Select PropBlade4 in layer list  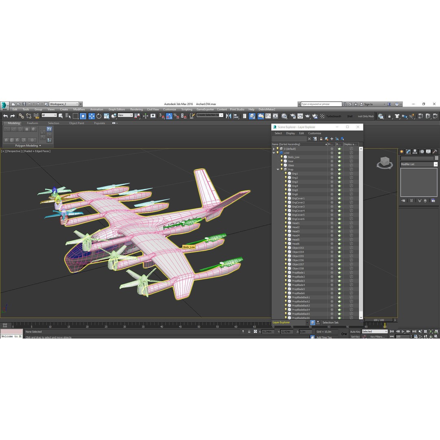point(298,285)
